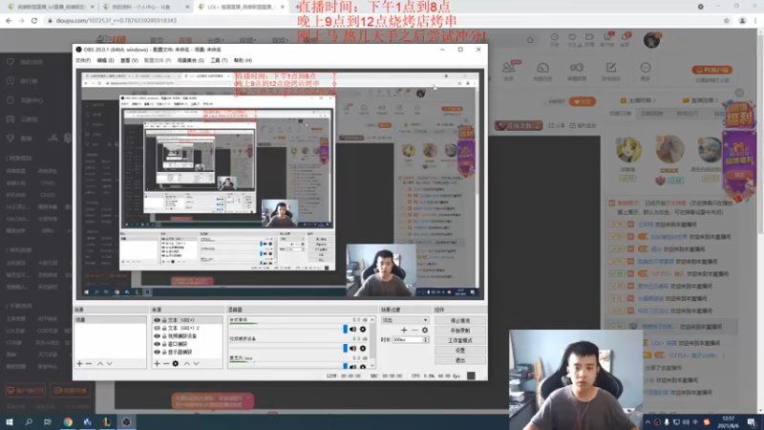
Task: Open the 工具(T) menu in OBS
Action: click(x=219, y=60)
